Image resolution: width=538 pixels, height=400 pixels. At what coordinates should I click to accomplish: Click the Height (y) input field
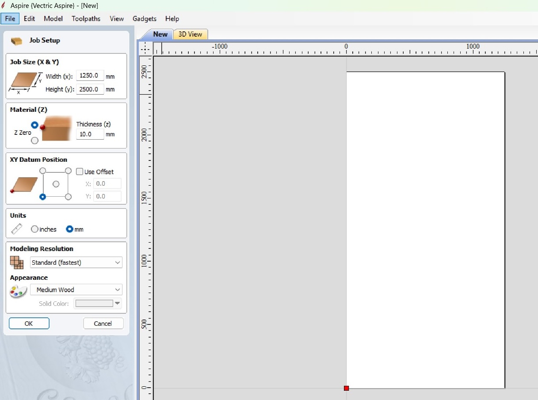90,89
